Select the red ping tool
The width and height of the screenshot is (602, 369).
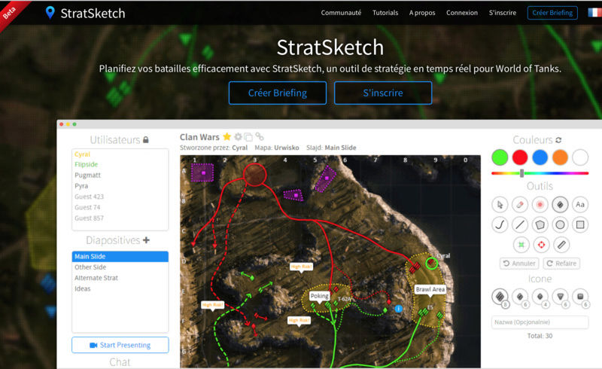coord(540,205)
